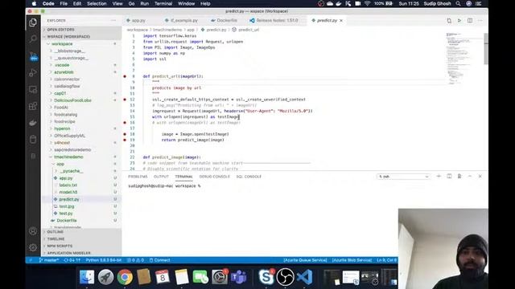Open the Remote Explorer view

[33, 89]
